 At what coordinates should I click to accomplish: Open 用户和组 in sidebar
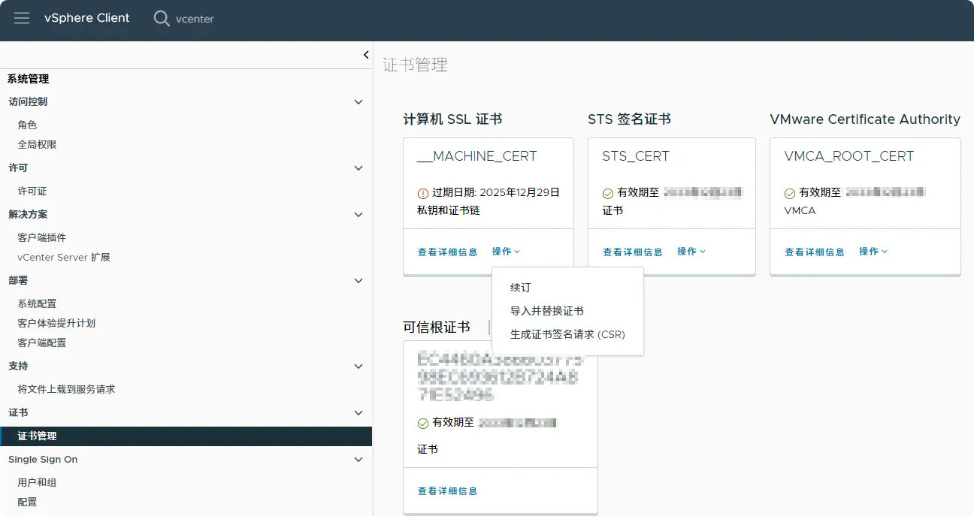click(38, 483)
